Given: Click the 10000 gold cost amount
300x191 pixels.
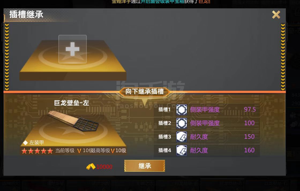Looking at the screenshot, I should [104, 167].
